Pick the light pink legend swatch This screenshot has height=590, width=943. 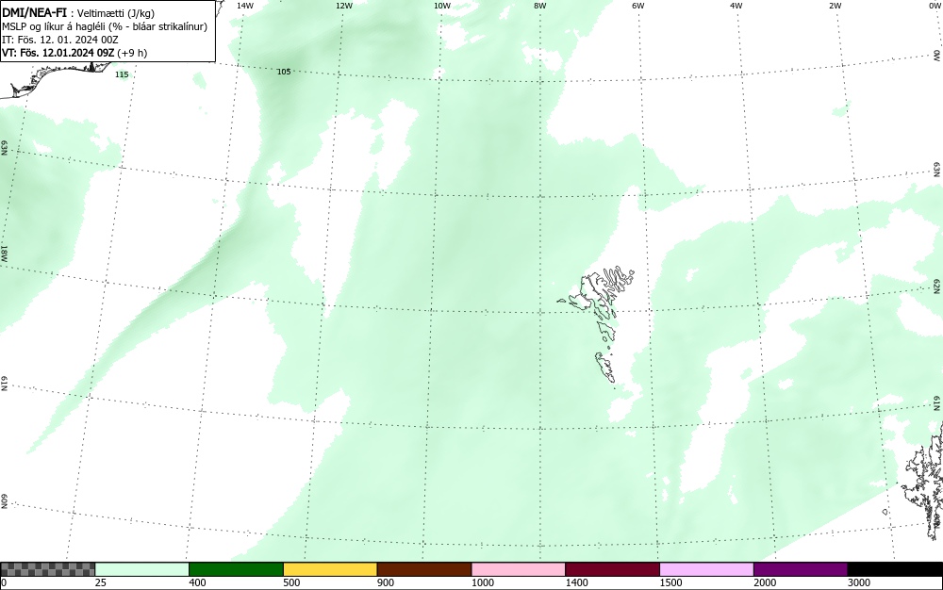point(519,569)
